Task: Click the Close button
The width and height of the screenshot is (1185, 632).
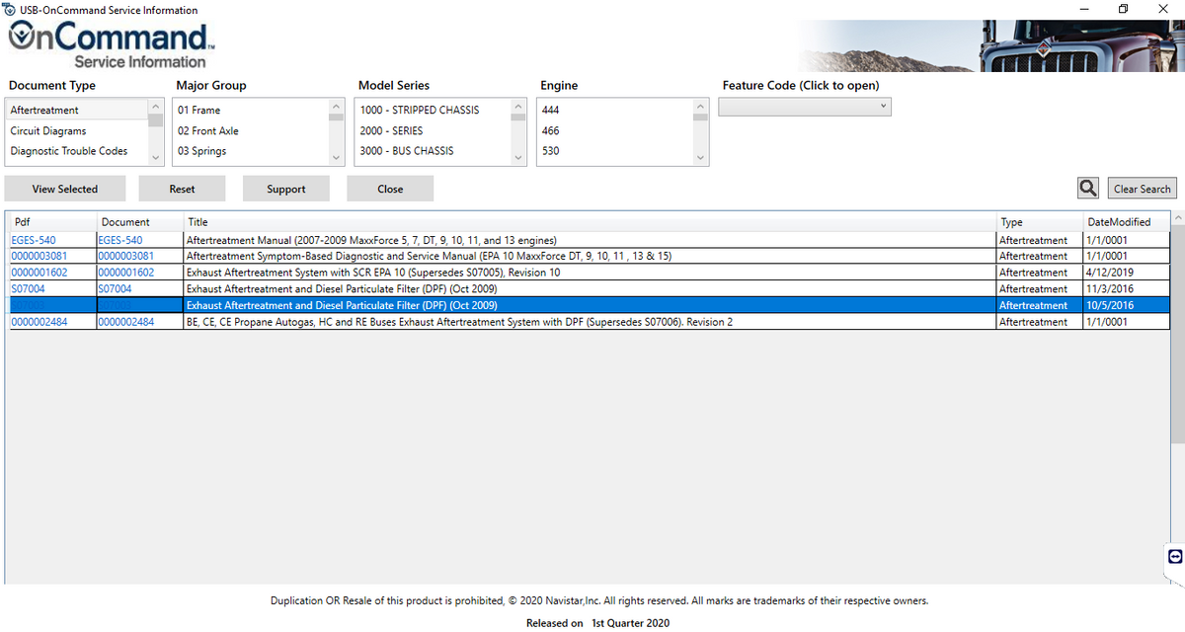Action: (389, 188)
